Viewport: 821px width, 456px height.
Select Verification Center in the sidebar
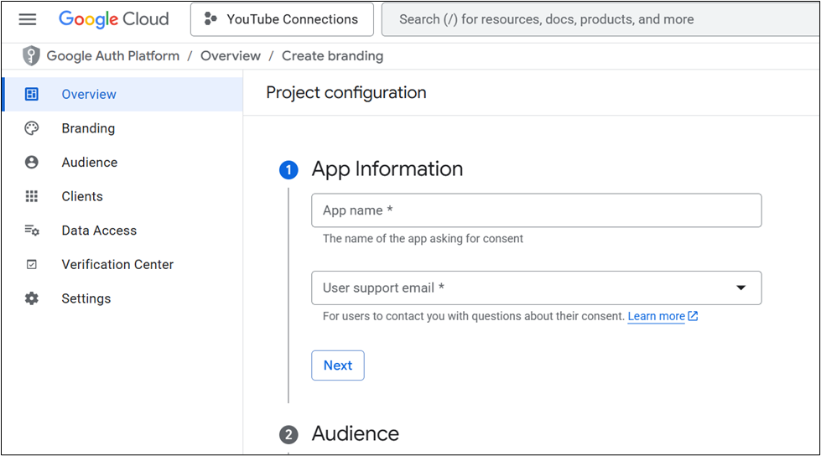coord(117,264)
